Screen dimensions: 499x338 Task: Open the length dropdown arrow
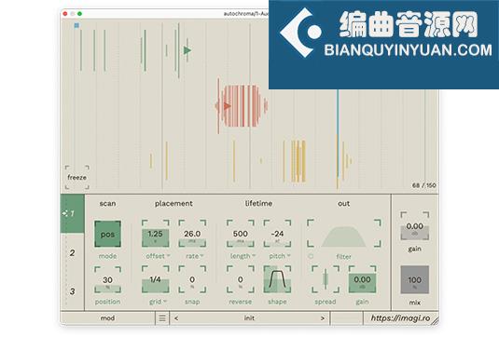(254, 256)
